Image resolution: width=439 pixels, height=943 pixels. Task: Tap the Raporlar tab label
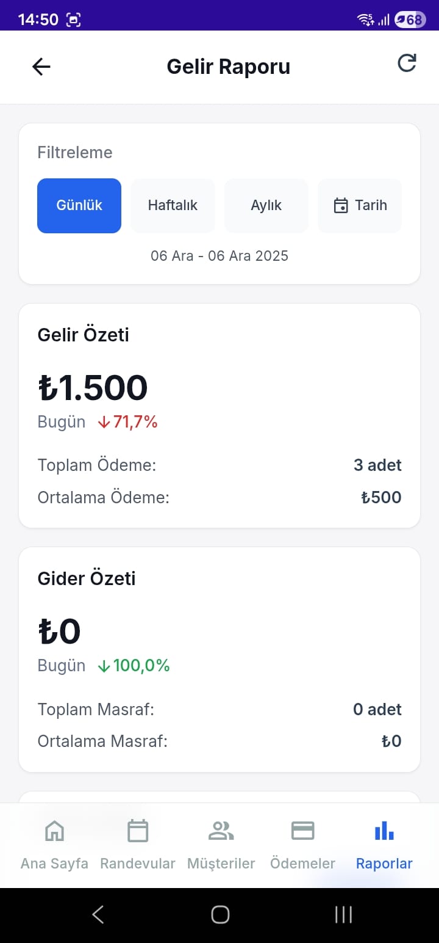(x=384, y=864)
